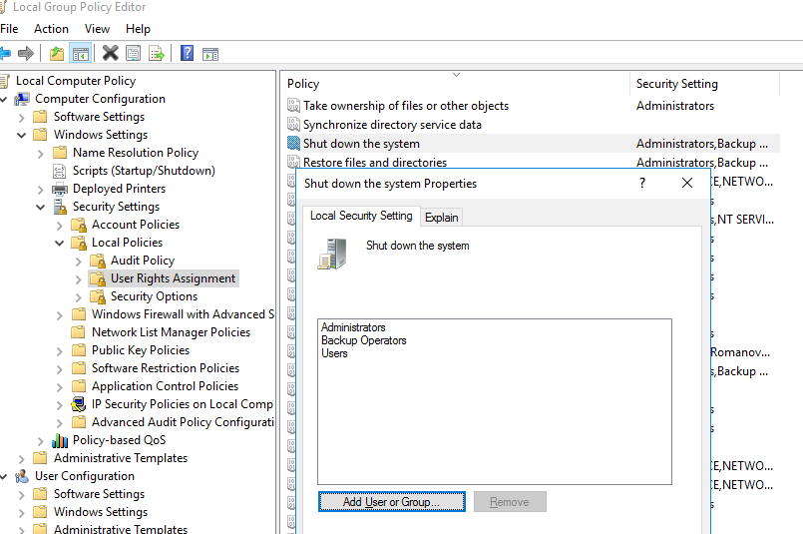Select Backup Operators in the user list

pyautogui.click(x=364, y=340)
